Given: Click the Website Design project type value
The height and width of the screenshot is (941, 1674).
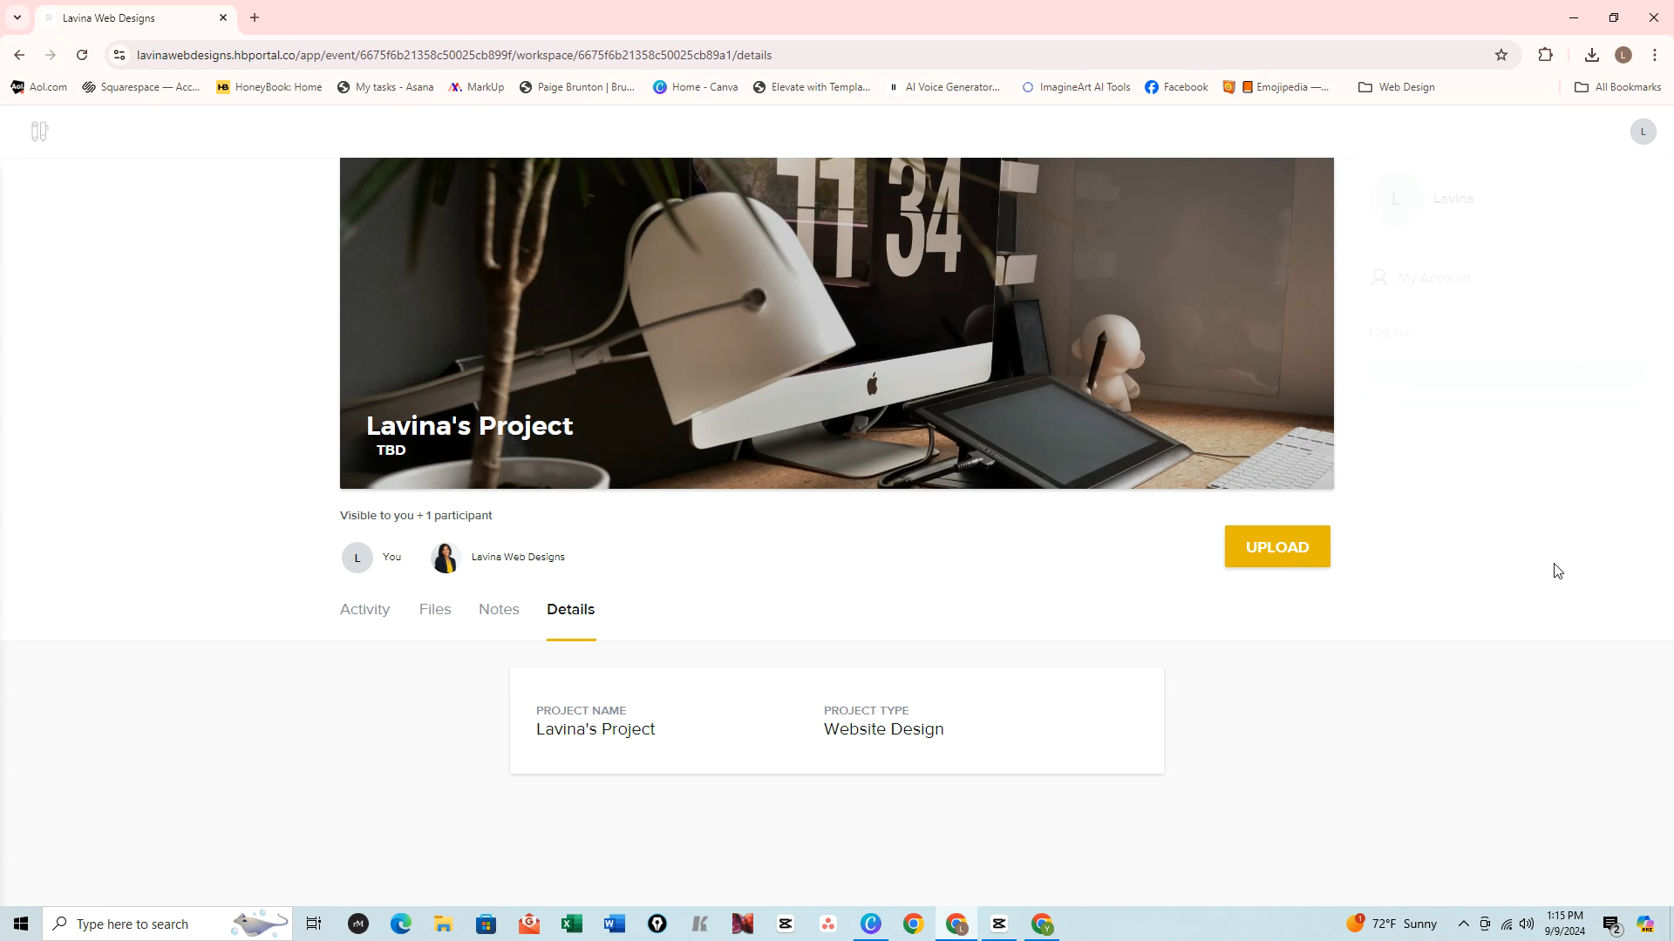Looking at the screenshot, I should [x=883, y=729].
